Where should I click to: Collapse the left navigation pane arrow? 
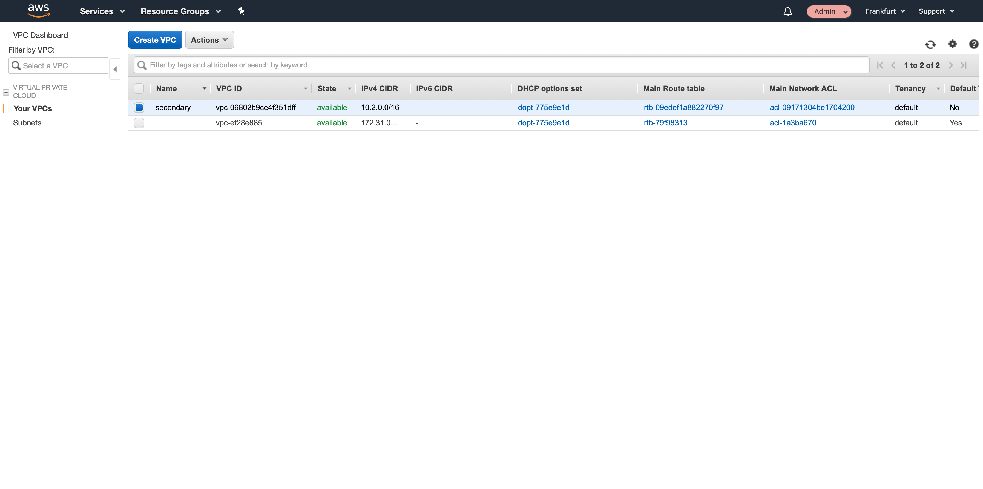[x=115, y=69]
